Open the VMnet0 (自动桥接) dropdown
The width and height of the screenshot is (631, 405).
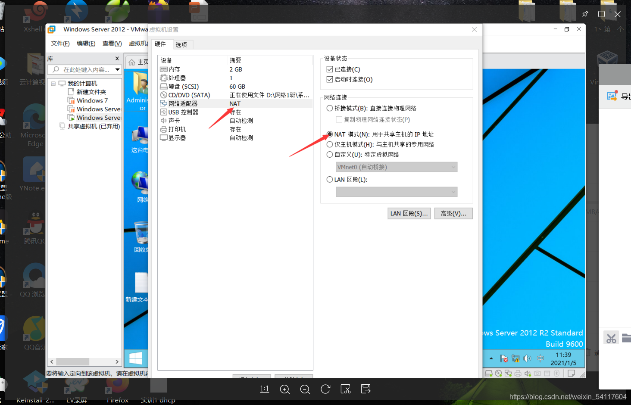tap(397, 167)
